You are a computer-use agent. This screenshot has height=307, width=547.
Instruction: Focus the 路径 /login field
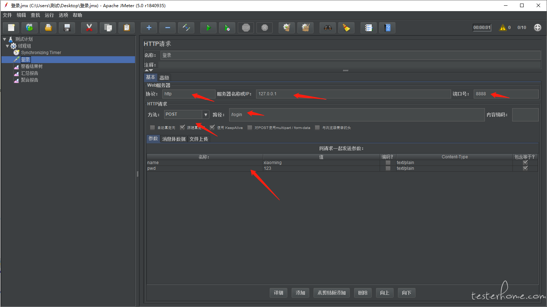point(357,115)
